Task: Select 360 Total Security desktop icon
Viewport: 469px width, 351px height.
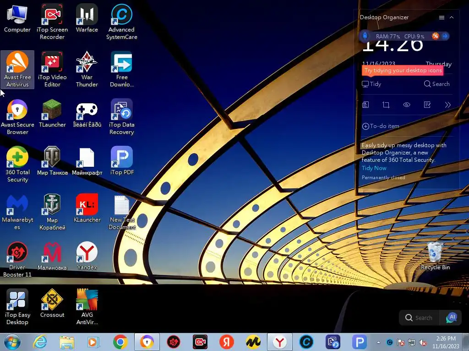Action: 17,164
